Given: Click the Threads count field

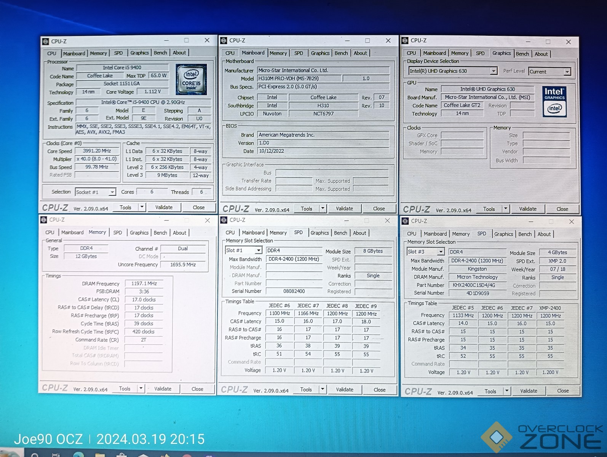Looking at the screenshot, I should (201, 192).
